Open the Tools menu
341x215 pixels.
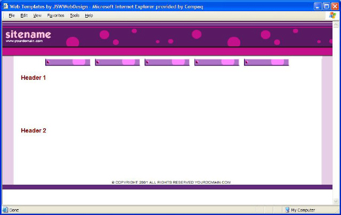75,15
